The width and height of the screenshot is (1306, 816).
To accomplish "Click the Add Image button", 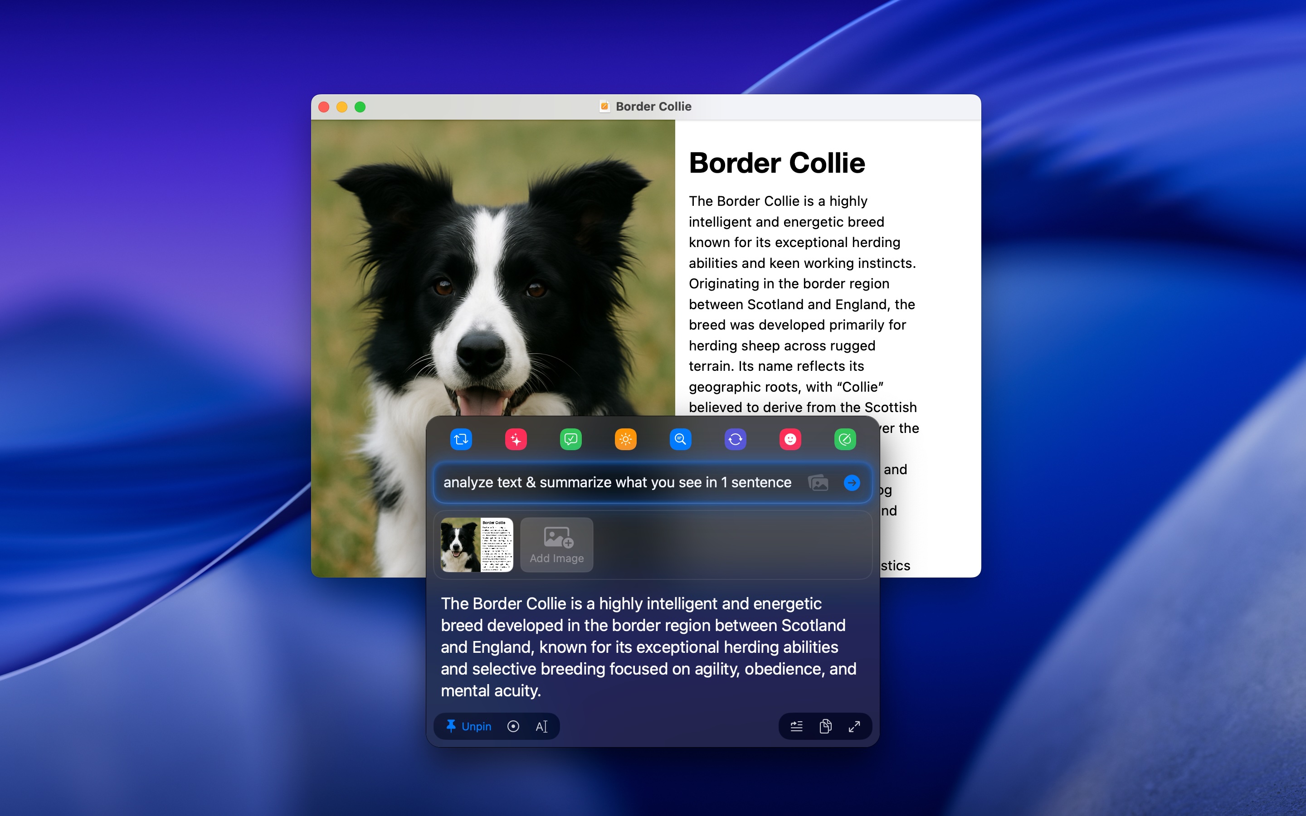I will coord(556,544).
